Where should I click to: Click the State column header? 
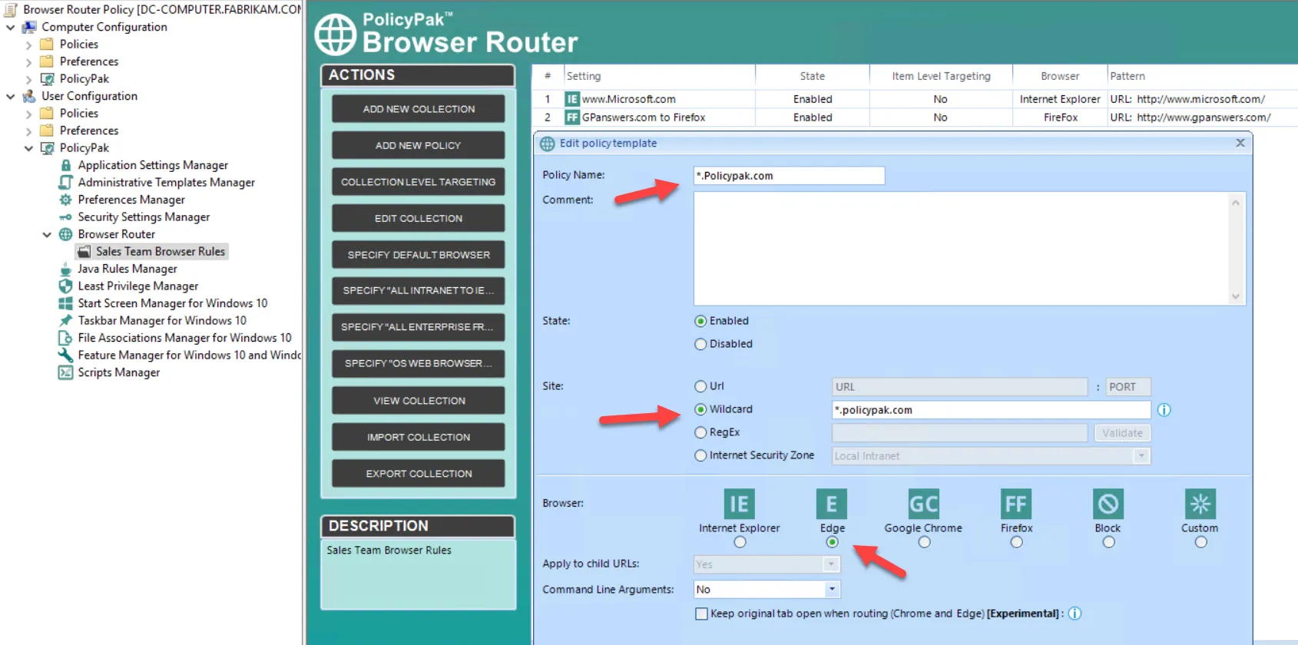(x=812, y=76)
